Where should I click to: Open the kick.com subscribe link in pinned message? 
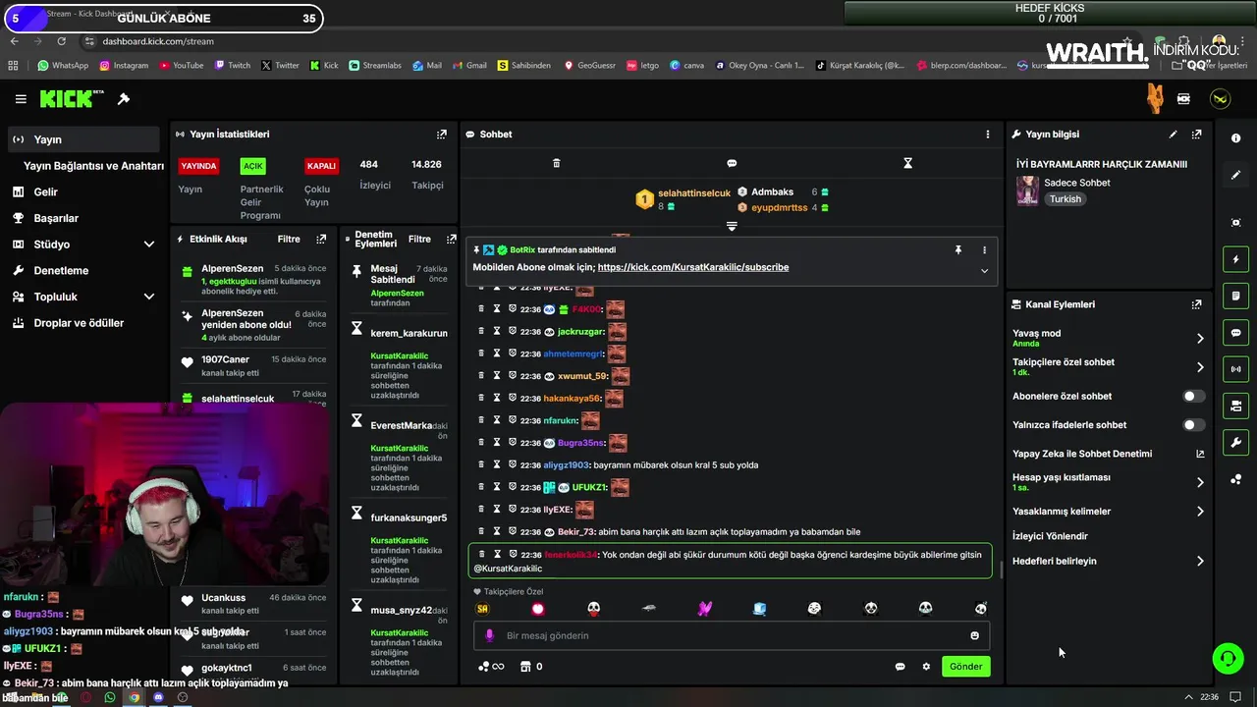[692, 267]
